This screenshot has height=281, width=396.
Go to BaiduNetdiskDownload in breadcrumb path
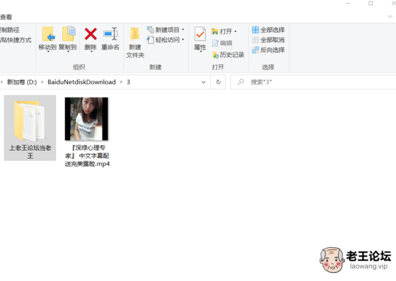(x=81, y=82)
